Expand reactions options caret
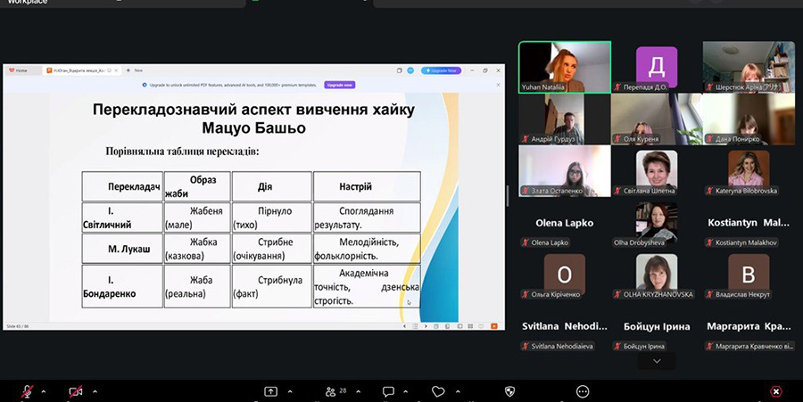Image resolution: width=803 pixels, height=402 pixels. coord(458,392)
